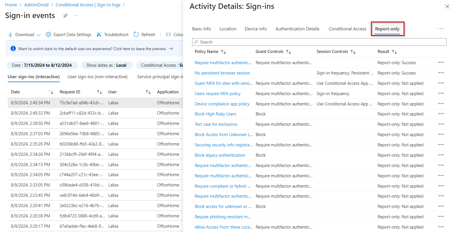Open Export Data Settings gear icon

point(48,35)
